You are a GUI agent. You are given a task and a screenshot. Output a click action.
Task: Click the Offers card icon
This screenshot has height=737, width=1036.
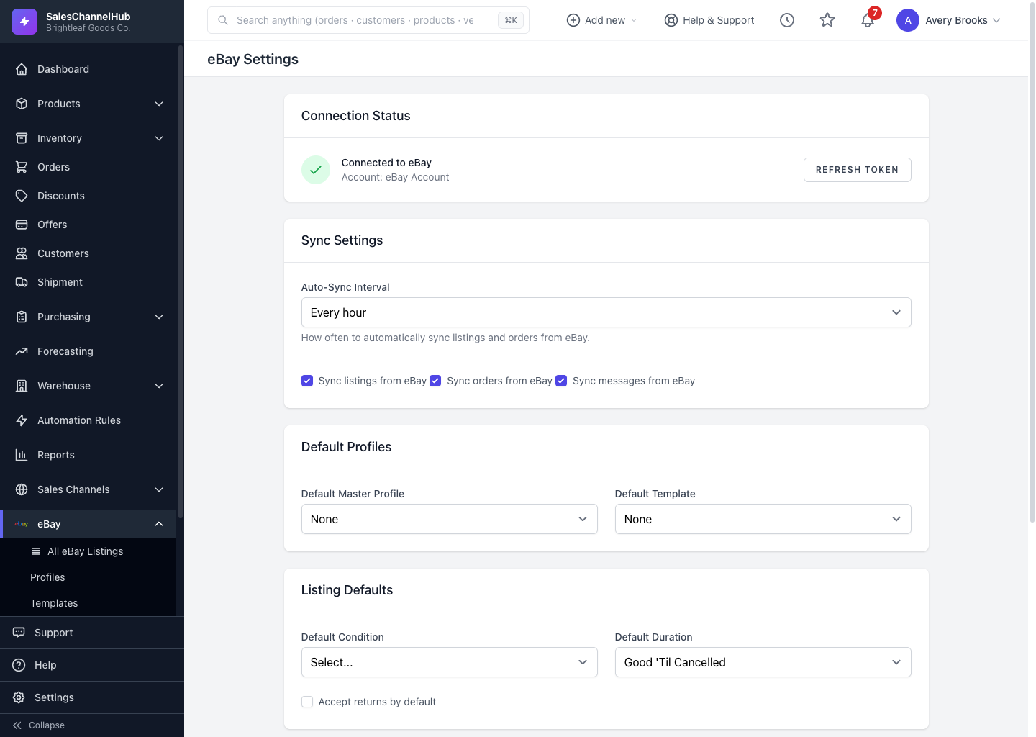pyautogui.click(x=22, y=225)
